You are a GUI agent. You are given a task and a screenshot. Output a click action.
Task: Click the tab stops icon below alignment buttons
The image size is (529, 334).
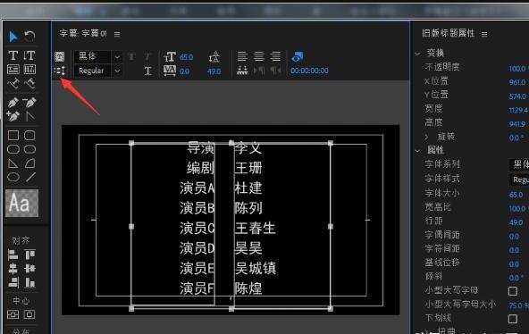(242, 71)
